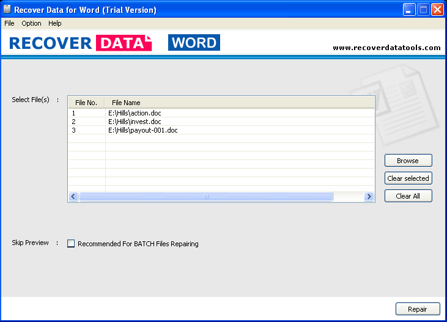Screen dimensions: 447x322
Task: Select file payout-001.doc in the list
Action: click(x=142, y=130)
